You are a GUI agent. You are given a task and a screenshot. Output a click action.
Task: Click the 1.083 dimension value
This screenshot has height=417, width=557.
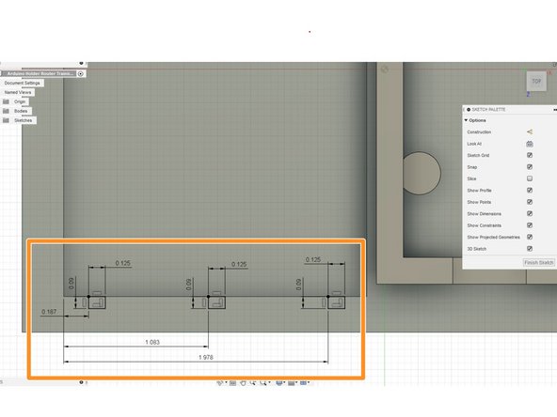coord(152,342)
